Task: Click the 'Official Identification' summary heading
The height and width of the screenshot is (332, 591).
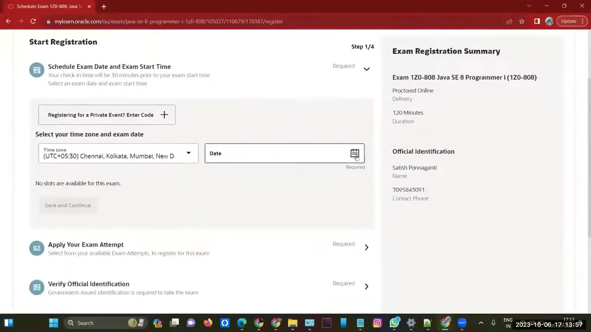Action: click(423, 151)
